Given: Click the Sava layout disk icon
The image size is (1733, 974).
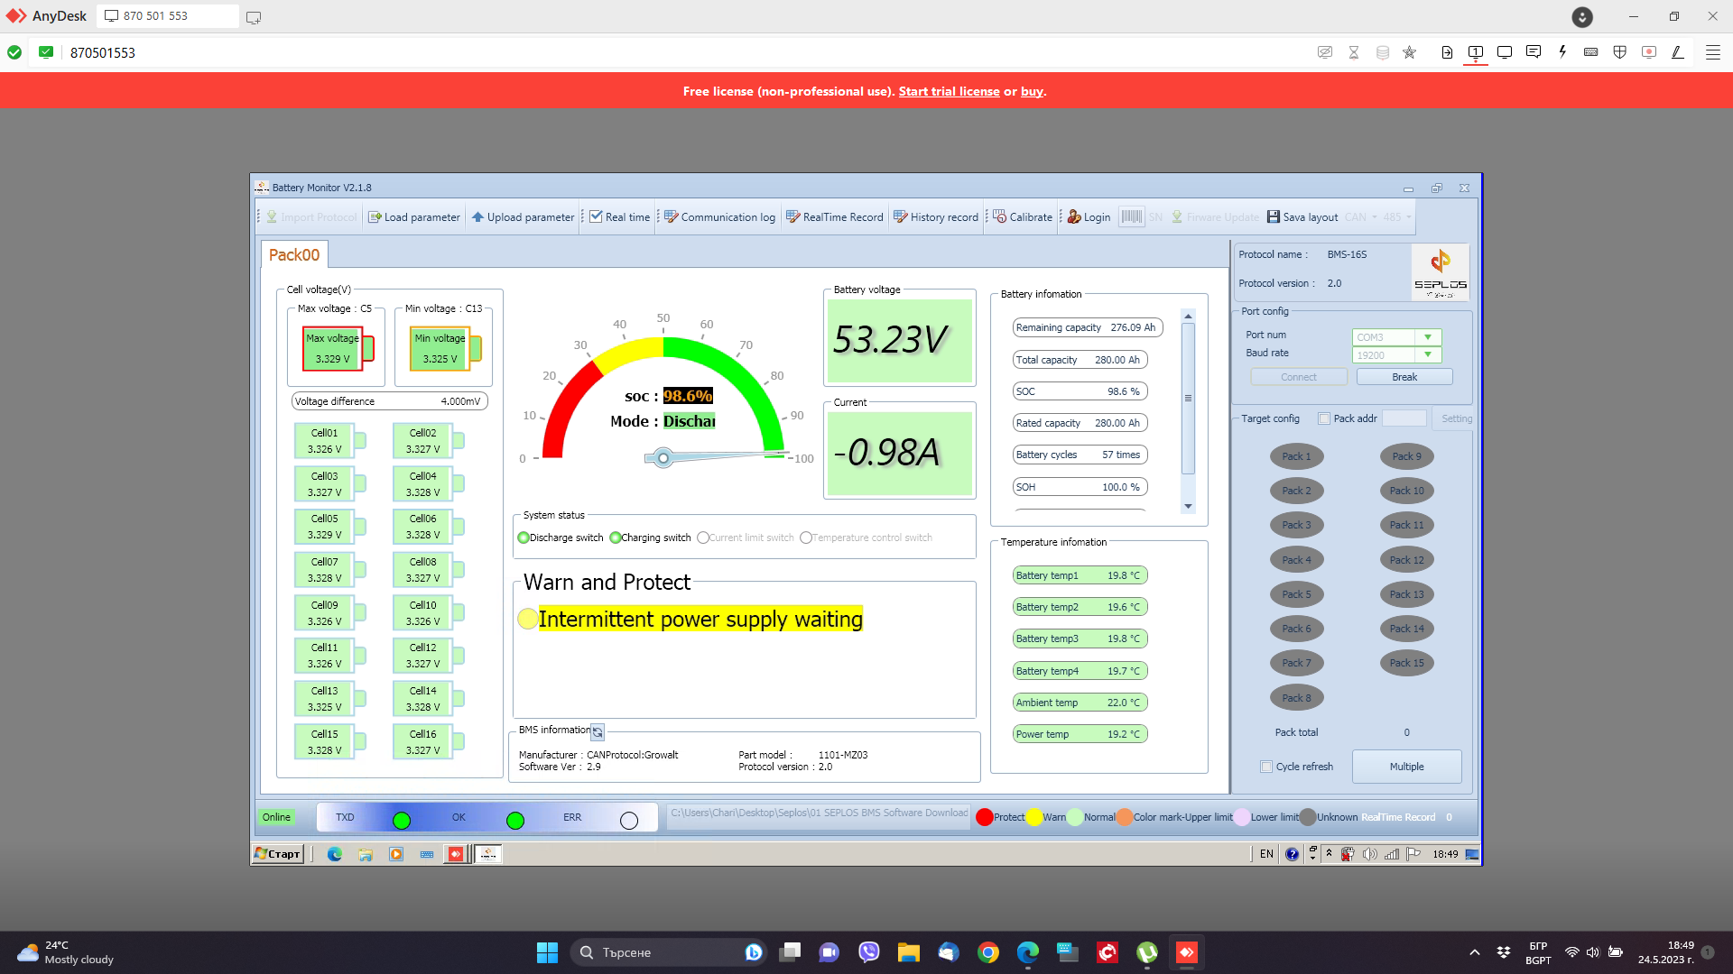Looking at the screenshot, I should (1273, 217).
